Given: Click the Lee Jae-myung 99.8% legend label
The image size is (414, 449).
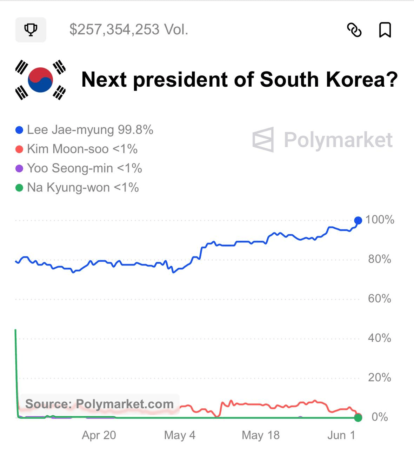Looking at the screenshot, I should 90,130.
